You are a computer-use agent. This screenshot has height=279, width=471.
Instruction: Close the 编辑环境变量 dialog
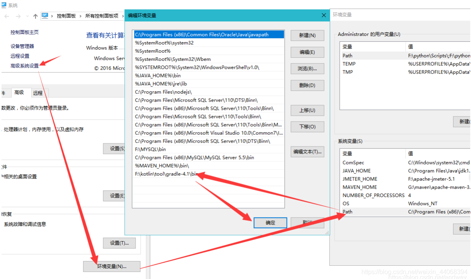(323, 15)
